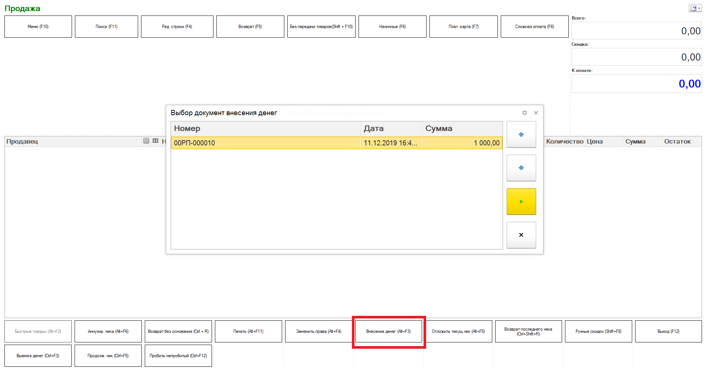
Task: Open Ручные скидки (Shift+F8)
Action: tap(598, 331)
